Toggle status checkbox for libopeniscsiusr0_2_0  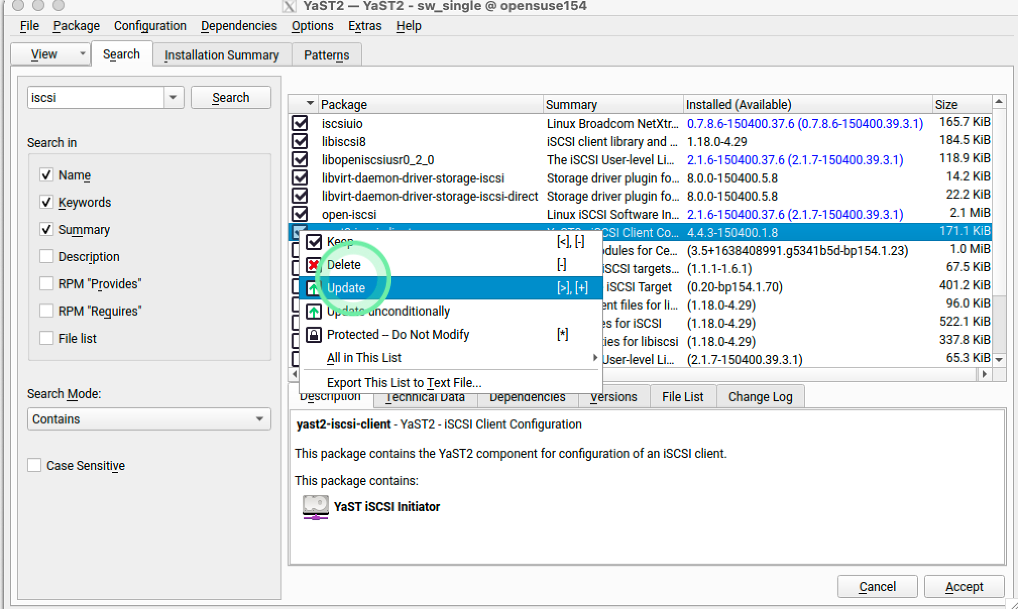tap(300, 160)
